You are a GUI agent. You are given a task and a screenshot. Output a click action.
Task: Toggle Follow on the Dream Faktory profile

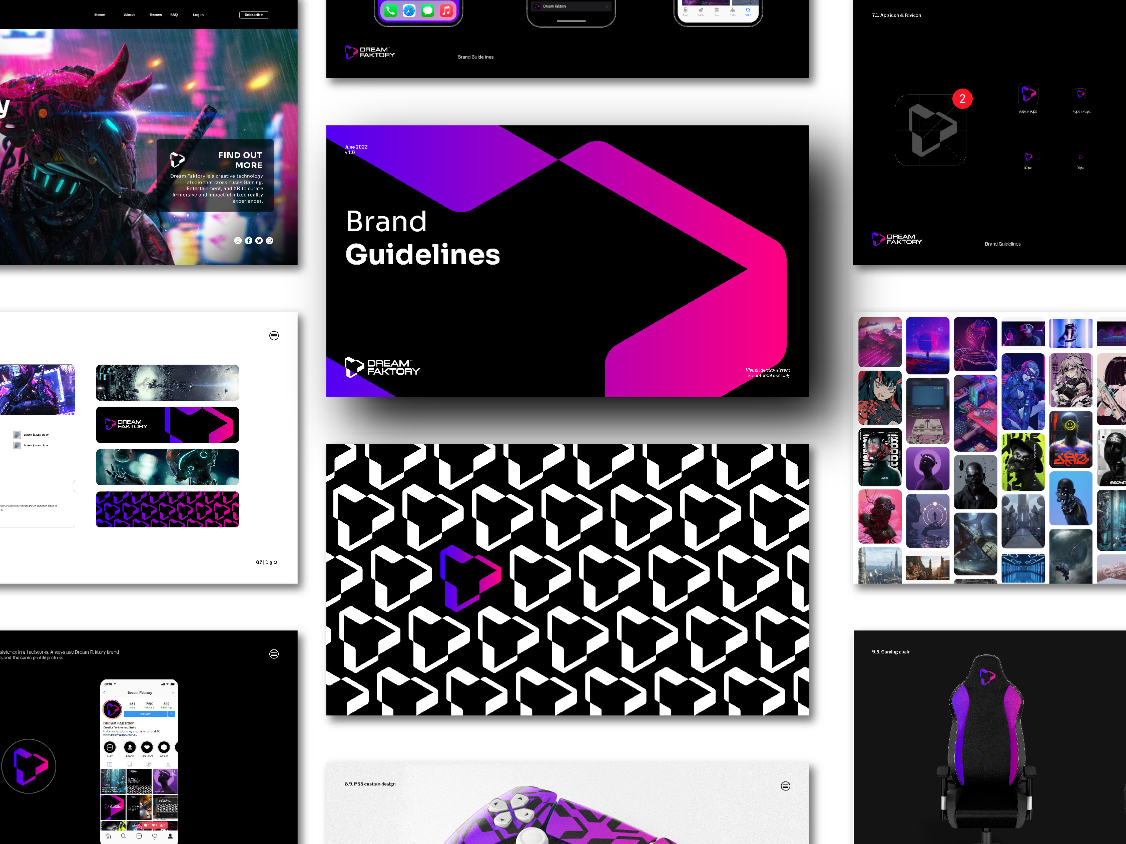point(146,714)
